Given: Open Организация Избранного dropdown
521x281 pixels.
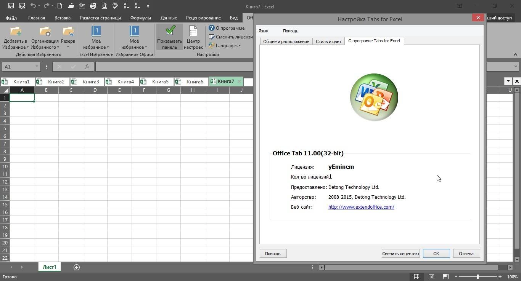Looking at the screenshot, I should pyautogui.click(x=45, y=38).
